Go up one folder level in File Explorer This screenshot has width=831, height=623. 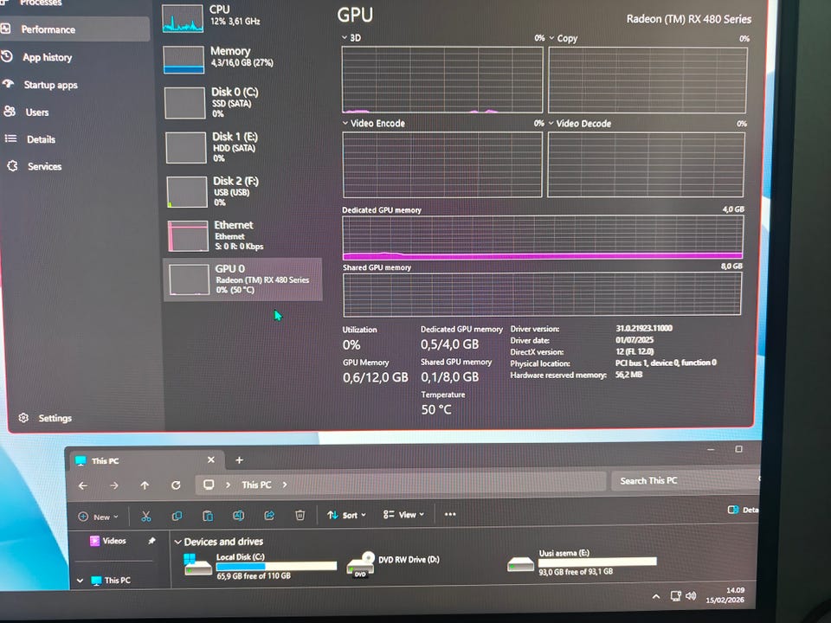click(x=145, y=485)
